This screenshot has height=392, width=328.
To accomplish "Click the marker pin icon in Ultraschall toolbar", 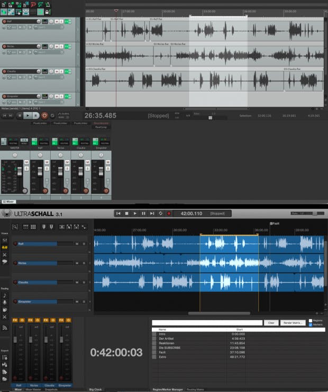I will point(44,227).
